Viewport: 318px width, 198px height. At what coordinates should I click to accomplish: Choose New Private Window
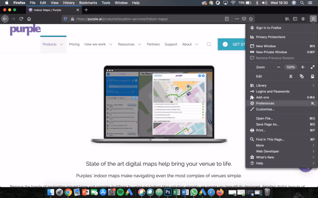point(282,52)
